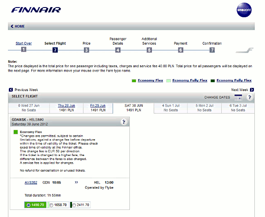
Task: Select the Sun 1 Jul date tab
Action: (170, 108)
